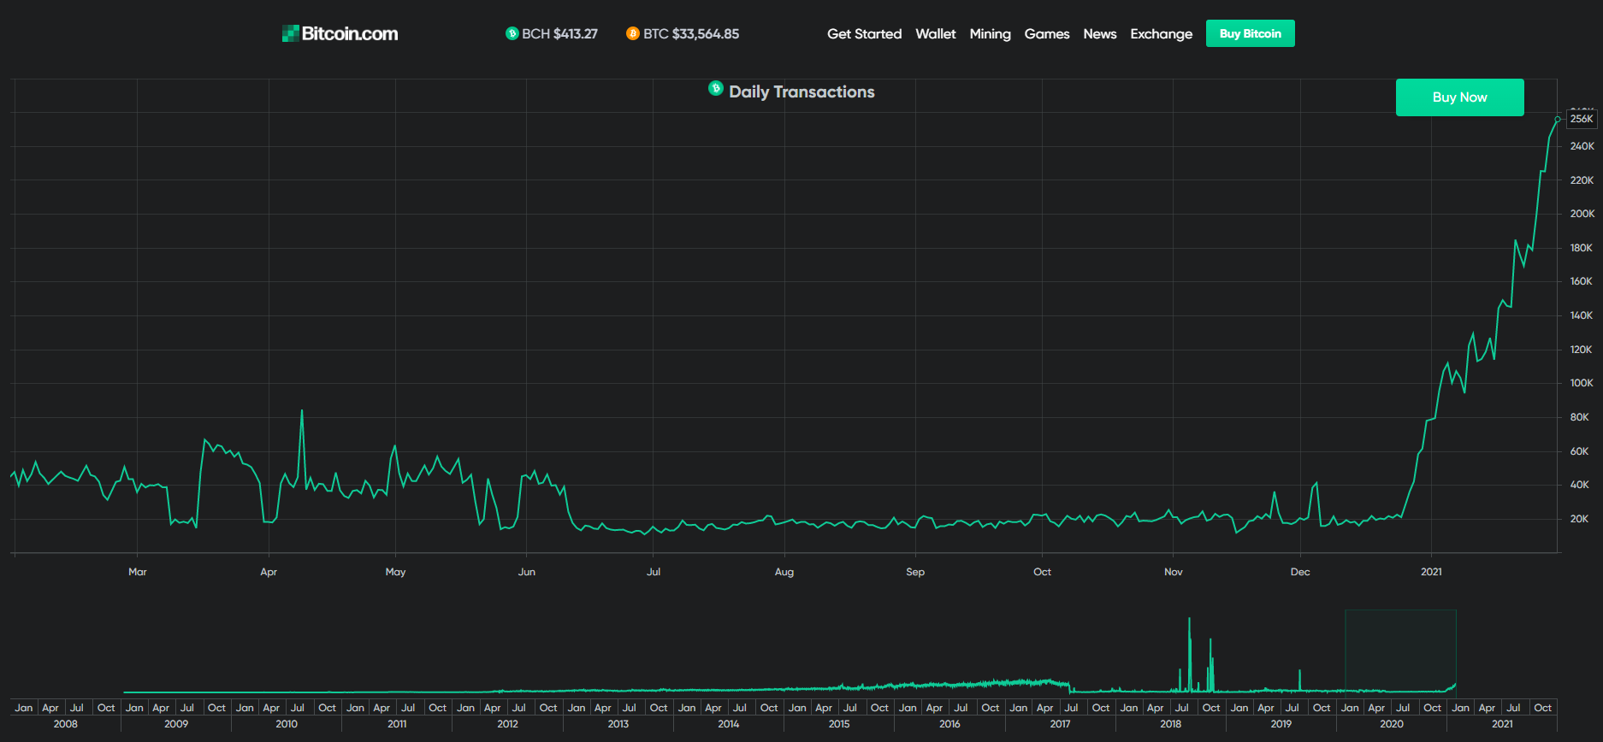Click the 2016 year label in navigator

click(949, 724)
